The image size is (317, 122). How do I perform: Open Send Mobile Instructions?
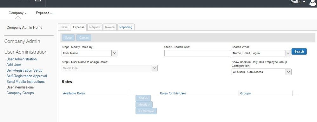(25, 82)
